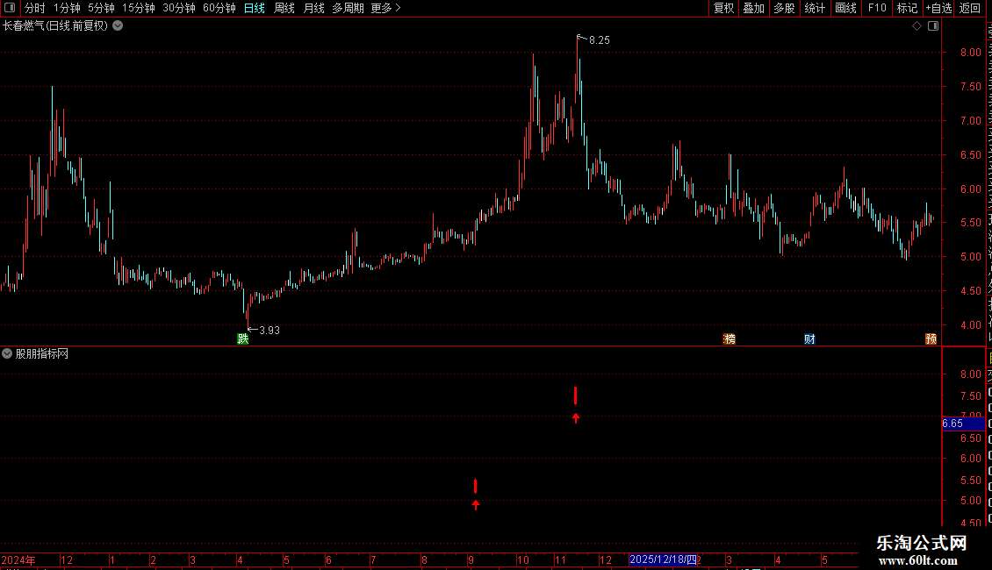Expand the 更多 periods menu

[386, 8]
